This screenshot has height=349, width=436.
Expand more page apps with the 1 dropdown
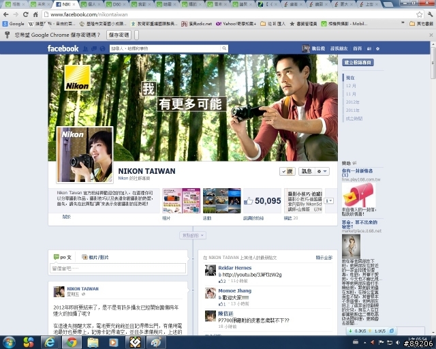click(x=328, y=200)
